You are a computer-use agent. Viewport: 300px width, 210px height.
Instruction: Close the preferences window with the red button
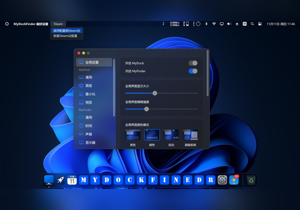(79, 53)
